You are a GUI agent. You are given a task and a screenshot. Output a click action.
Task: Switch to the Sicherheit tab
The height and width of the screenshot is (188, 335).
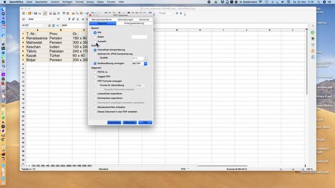click(x=144, y=20)
